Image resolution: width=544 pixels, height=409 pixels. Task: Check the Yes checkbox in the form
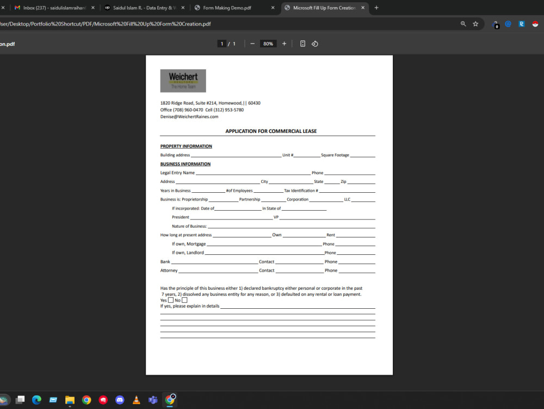[x=171, y=300]
